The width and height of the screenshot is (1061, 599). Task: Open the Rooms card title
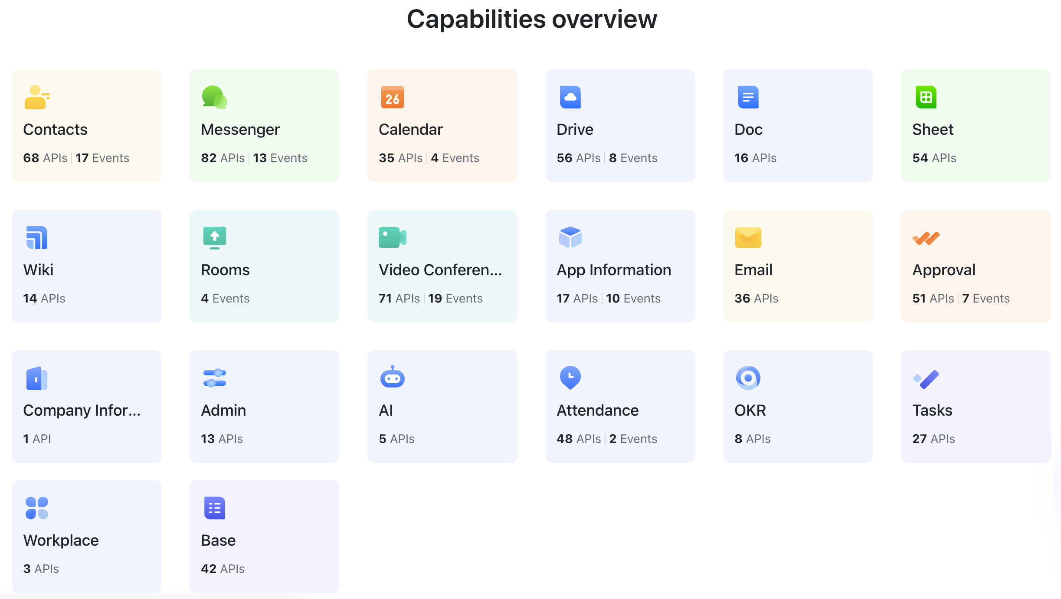point(225,270)
